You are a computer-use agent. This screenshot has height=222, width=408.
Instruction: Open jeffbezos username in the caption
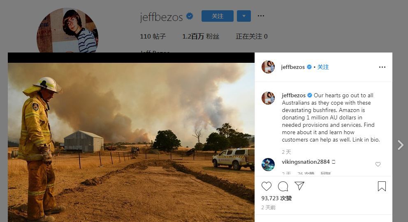point(294,95)
